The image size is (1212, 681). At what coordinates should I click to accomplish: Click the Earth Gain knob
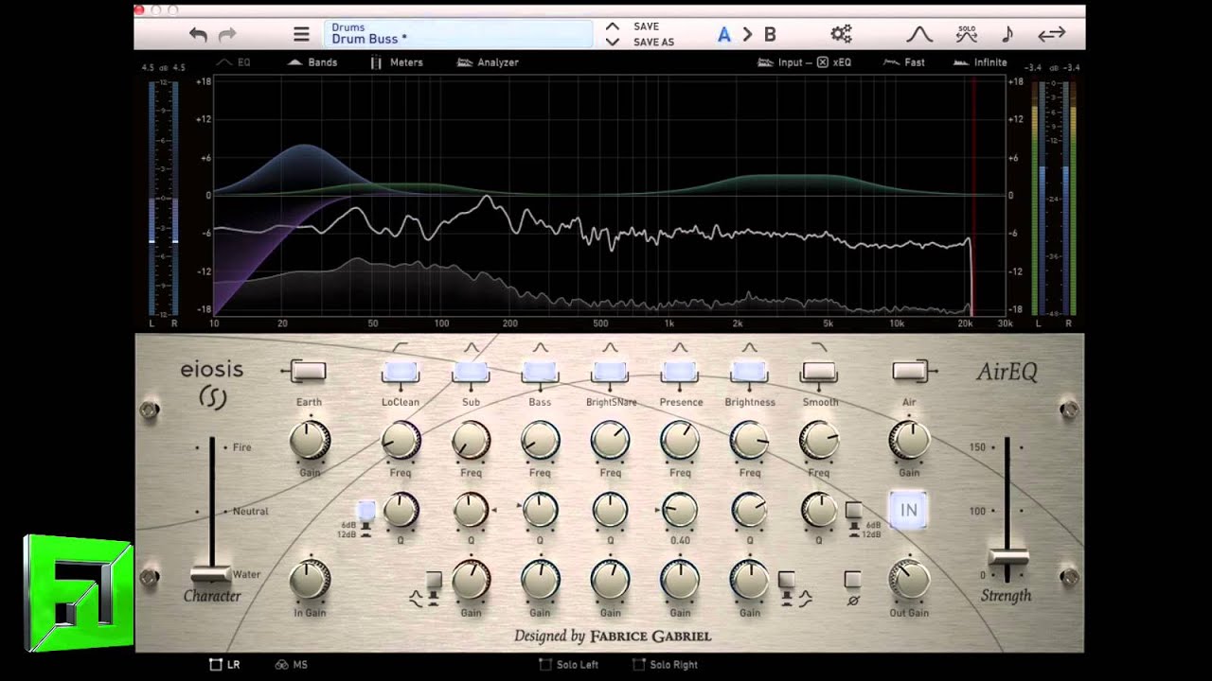click(x=309, y=441)
